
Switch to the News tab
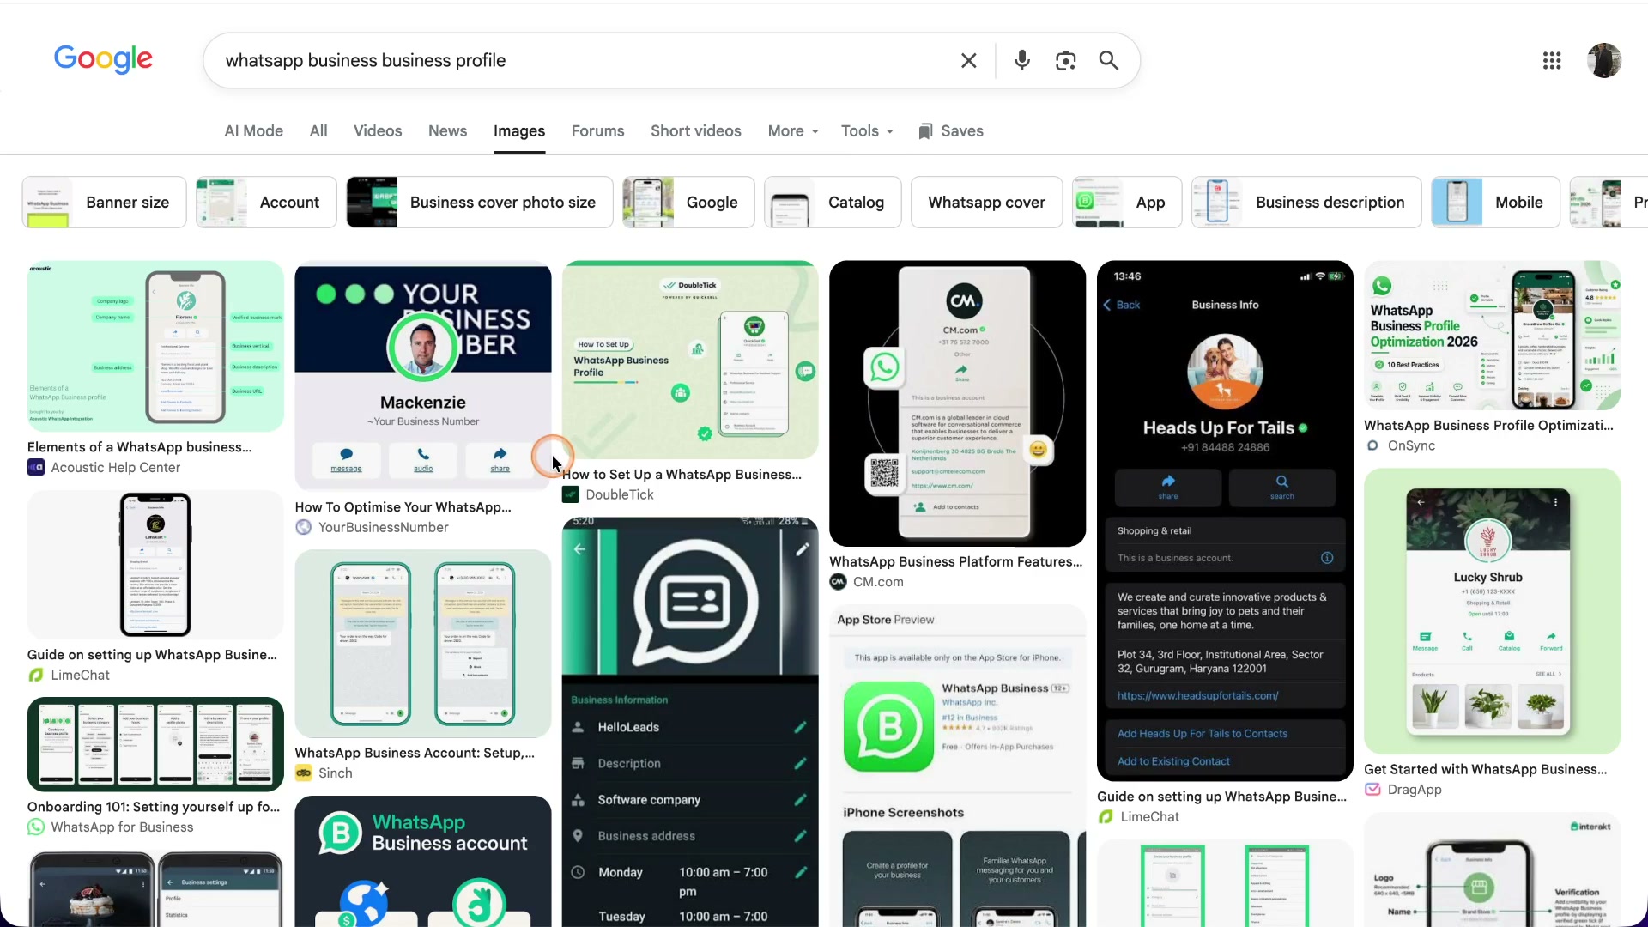click(447, 131)
